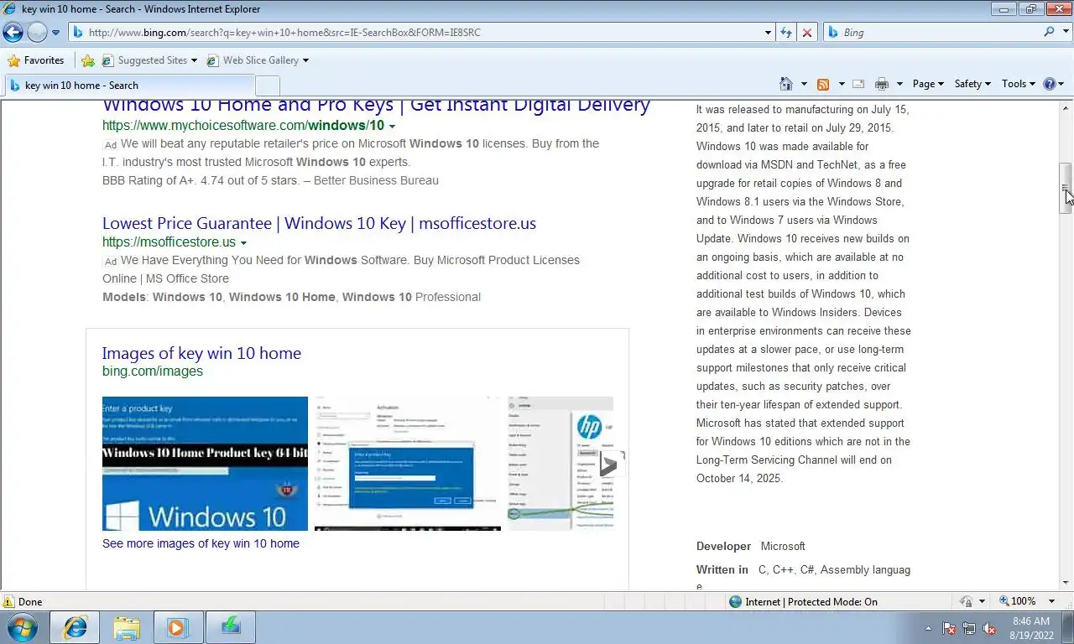Click the scrollbar down arrow
Image resolution: width=1074 pixels, height=644 pixels.
click(1066, 583)
